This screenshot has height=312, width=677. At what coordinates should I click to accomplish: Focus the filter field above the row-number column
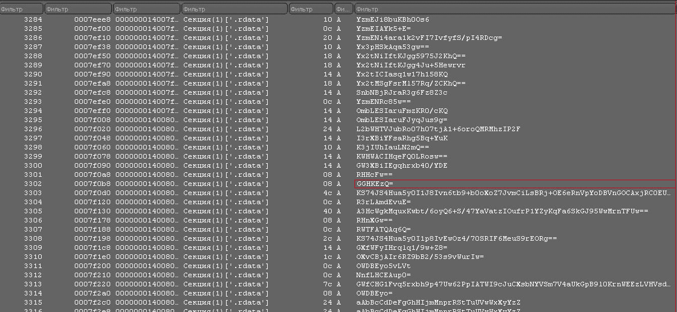pyautogui.click(x=22, y=9)
